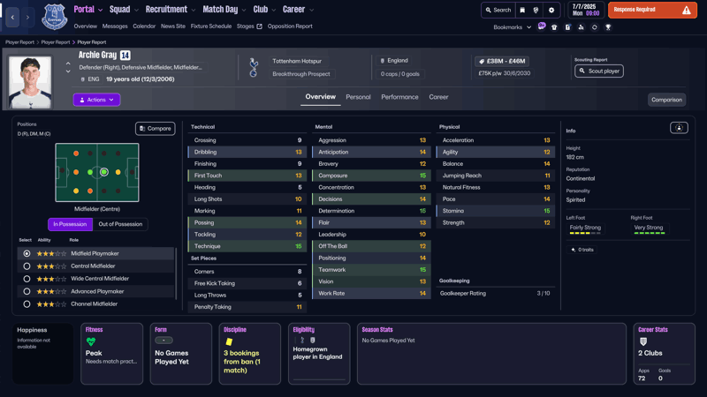Image resolution: width=707 pixels, height=397 pixels.
Task: Open the Opposition Report submenu item
Action: (290, 26)
